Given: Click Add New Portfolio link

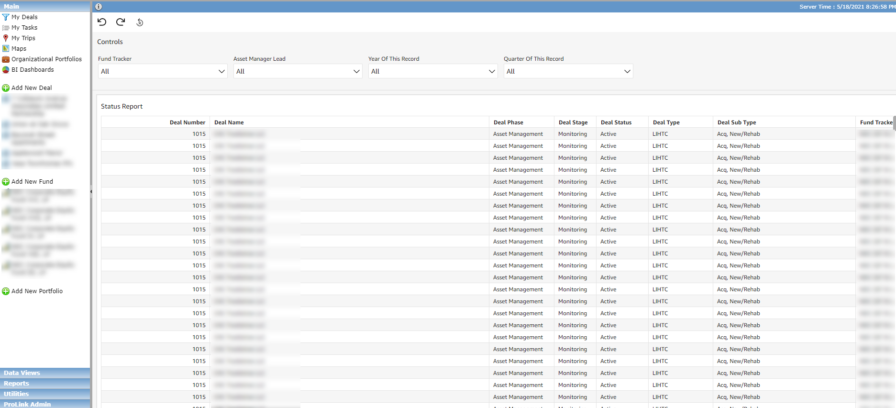Looking at the screenshot, I should click(x=37, y=291).
